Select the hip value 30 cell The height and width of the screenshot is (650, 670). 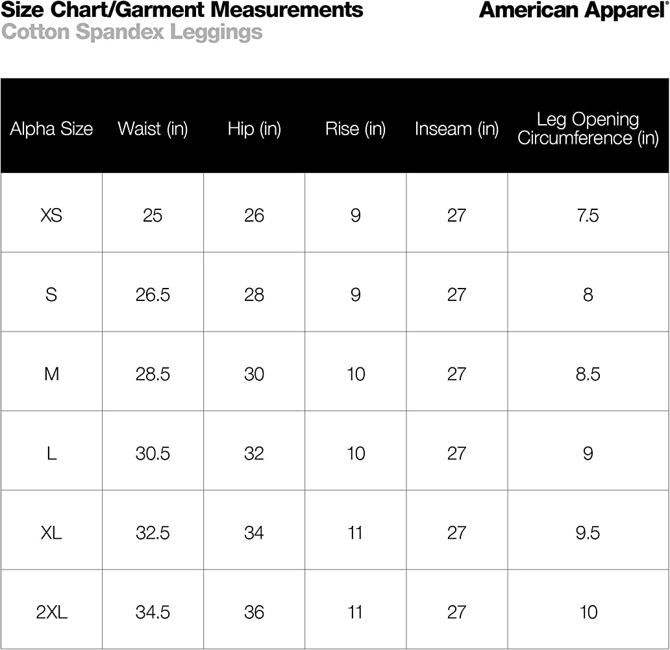(x=254, y=374)
